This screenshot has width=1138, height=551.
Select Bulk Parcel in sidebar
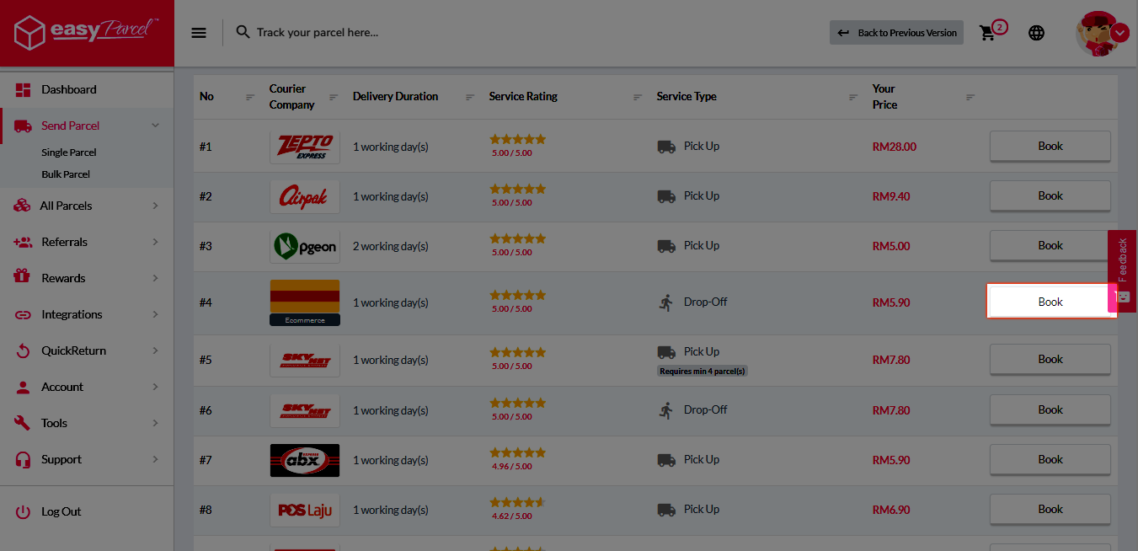pyautogui.click(x=66, y=174)
